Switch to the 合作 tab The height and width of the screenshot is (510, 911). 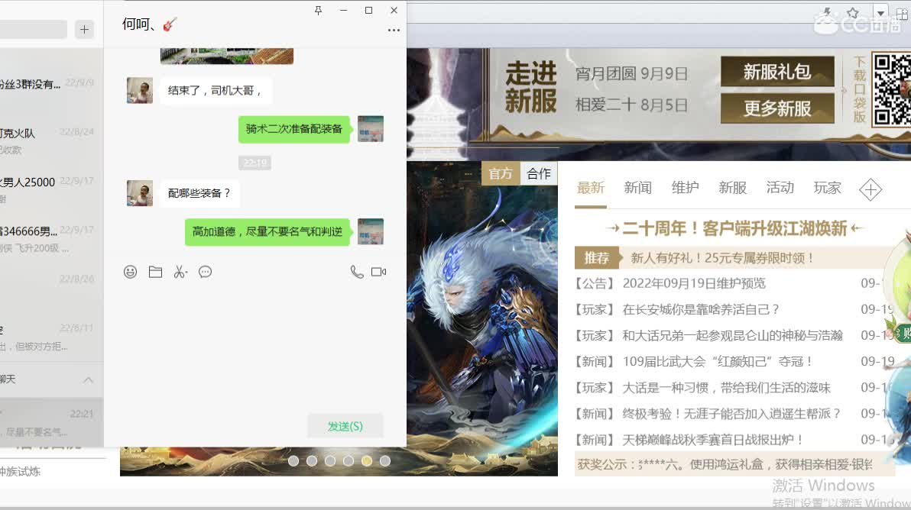click(539, 173)
